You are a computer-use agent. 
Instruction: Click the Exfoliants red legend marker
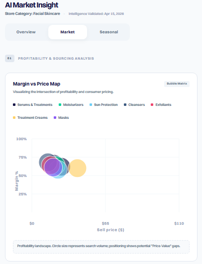(x=152, y=105)
